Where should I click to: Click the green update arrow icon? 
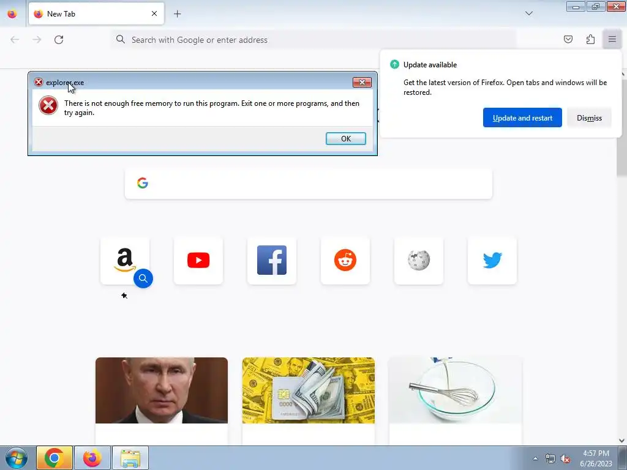[394, 64]
